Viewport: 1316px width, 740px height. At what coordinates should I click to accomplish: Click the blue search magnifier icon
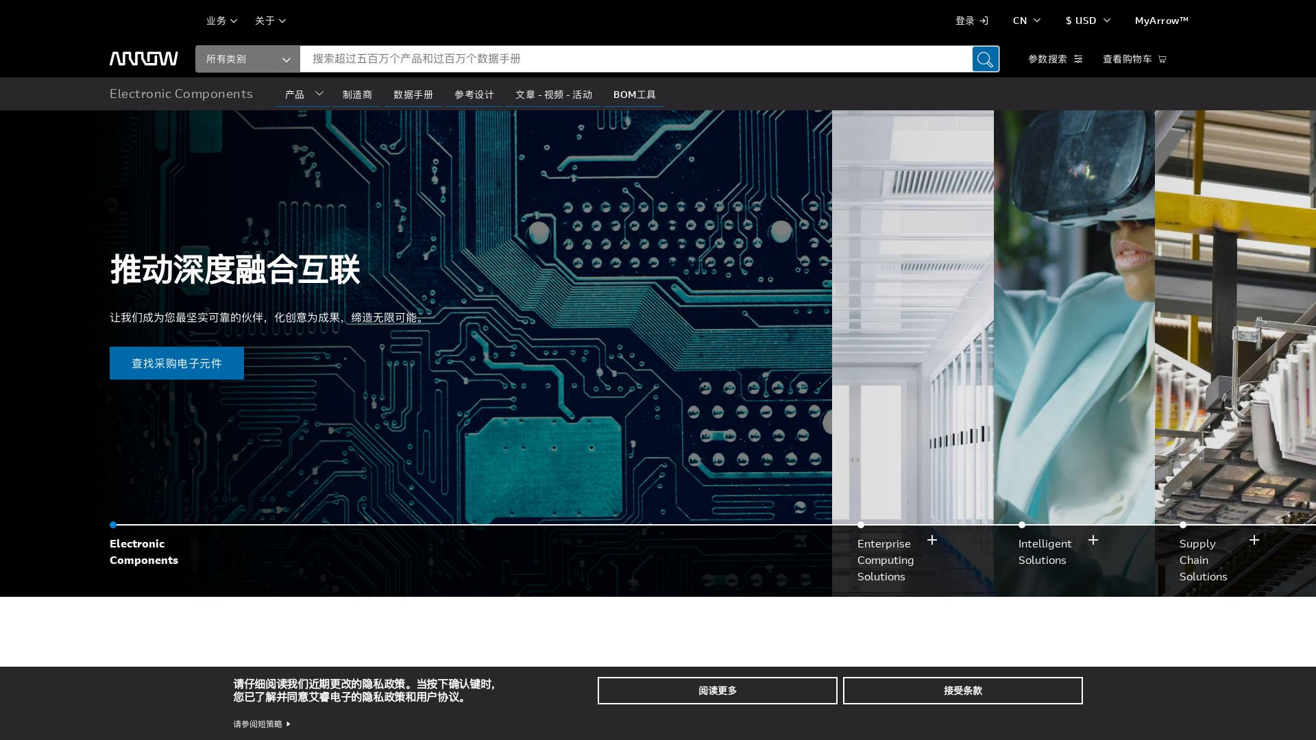click(985, 59)
